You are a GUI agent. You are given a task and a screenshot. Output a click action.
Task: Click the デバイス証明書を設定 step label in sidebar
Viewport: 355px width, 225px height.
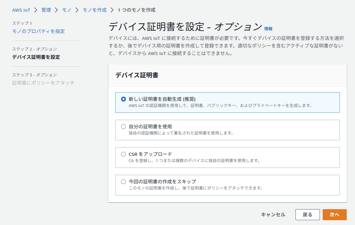coord(36,57)
